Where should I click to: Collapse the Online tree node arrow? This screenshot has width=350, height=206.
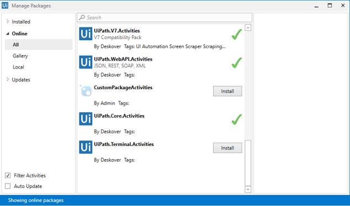tap(8, 34)
